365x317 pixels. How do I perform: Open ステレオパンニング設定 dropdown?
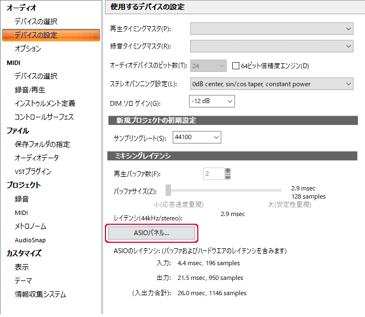point(272,84)
